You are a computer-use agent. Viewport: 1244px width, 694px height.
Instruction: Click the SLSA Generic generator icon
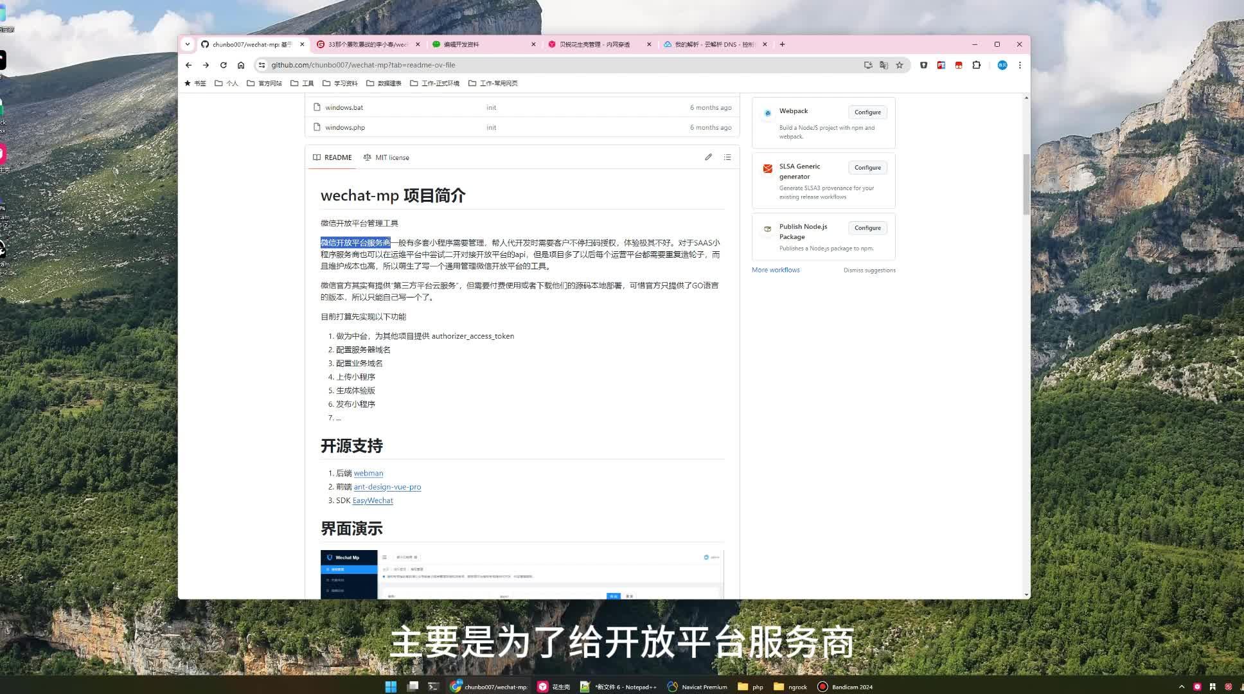(x=767, y=168)
